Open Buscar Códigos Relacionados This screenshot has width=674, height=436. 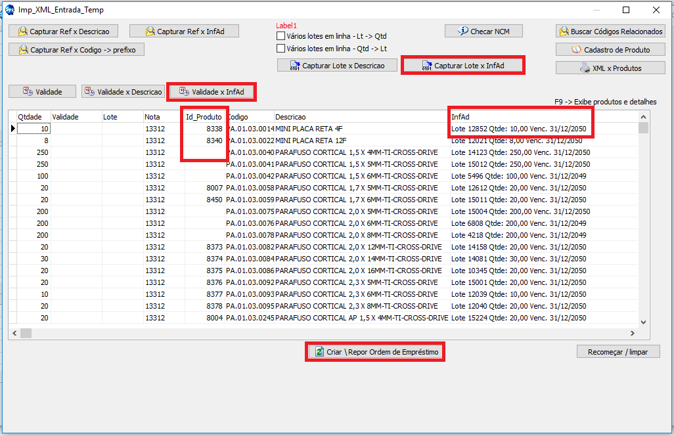click(610, 31)
